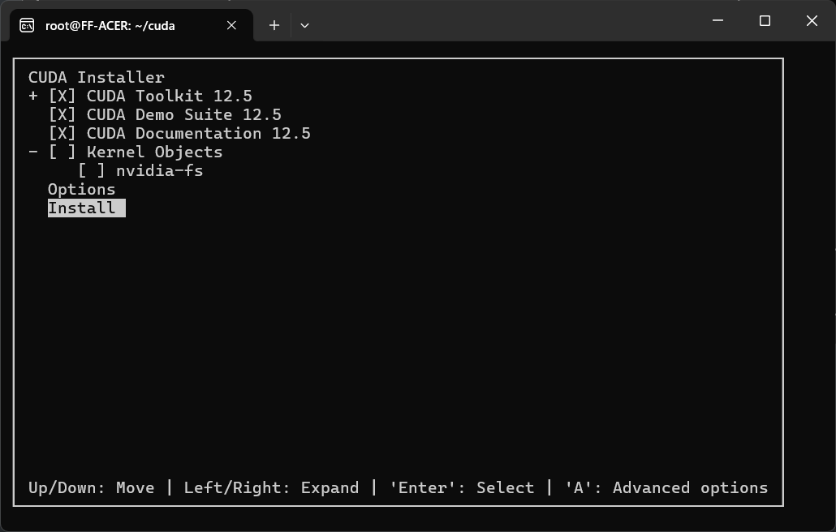This screenshot has height=532, width=836.
Task: Toggle the nvidia-fs checkbox
Action: [x=91, y=170]
